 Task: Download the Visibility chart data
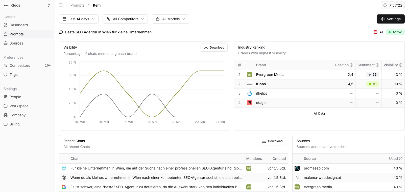click(214, 48)
